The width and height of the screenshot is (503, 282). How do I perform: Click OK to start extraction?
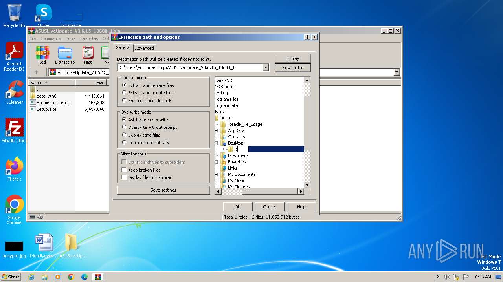point(237,207)
